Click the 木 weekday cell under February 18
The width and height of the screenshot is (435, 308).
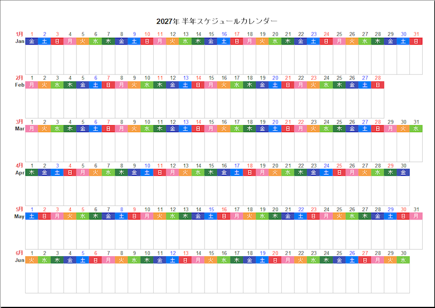pyautogui.click(x=250, y=85)
